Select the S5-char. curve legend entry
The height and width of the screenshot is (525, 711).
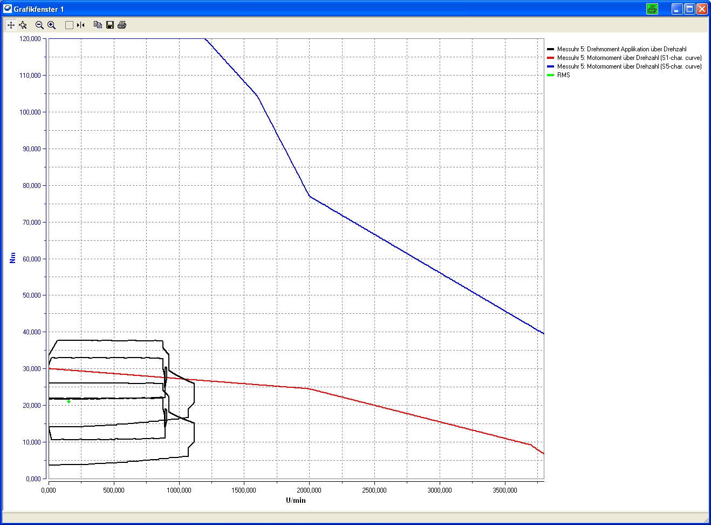629,66
